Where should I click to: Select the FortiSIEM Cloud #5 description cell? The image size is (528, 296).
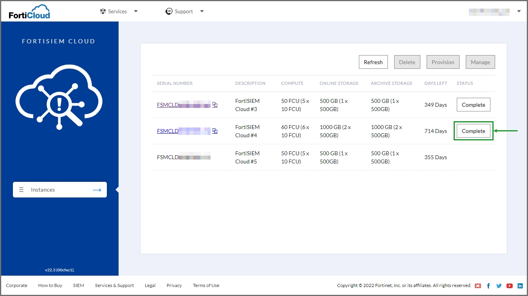pos(247,157)
